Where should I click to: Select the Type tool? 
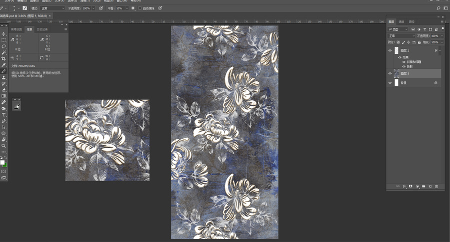(x=3, y=115)
